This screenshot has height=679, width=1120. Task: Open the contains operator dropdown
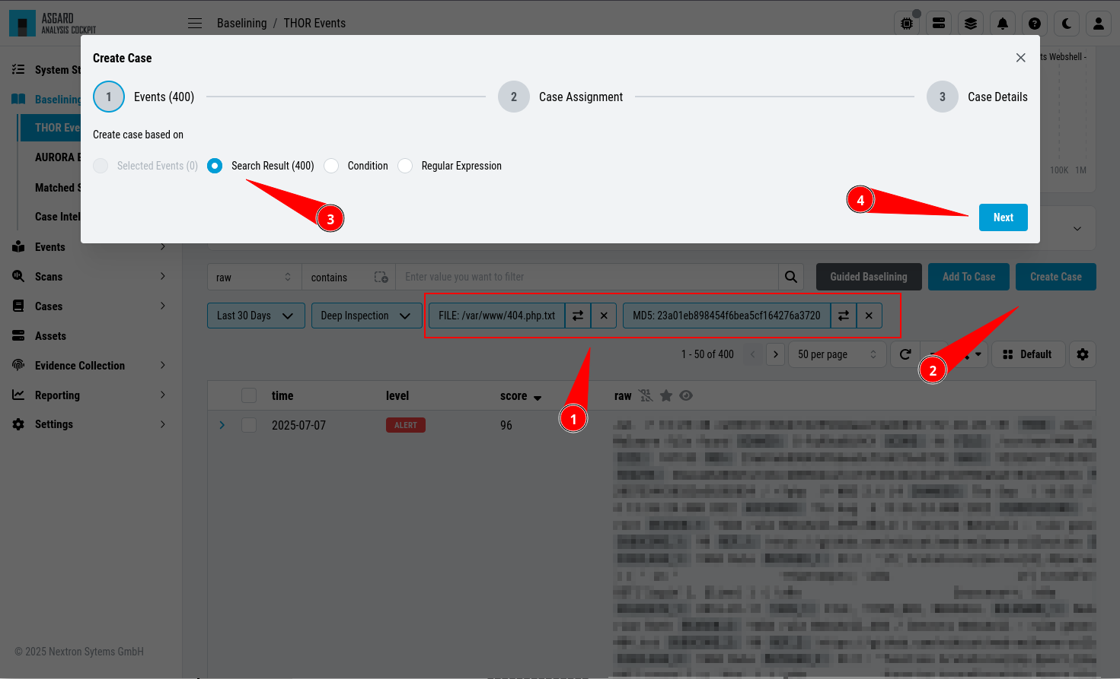tap(348, 277)
